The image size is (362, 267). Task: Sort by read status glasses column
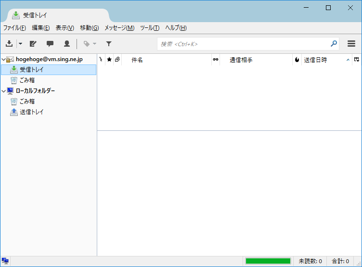(215, 60)
